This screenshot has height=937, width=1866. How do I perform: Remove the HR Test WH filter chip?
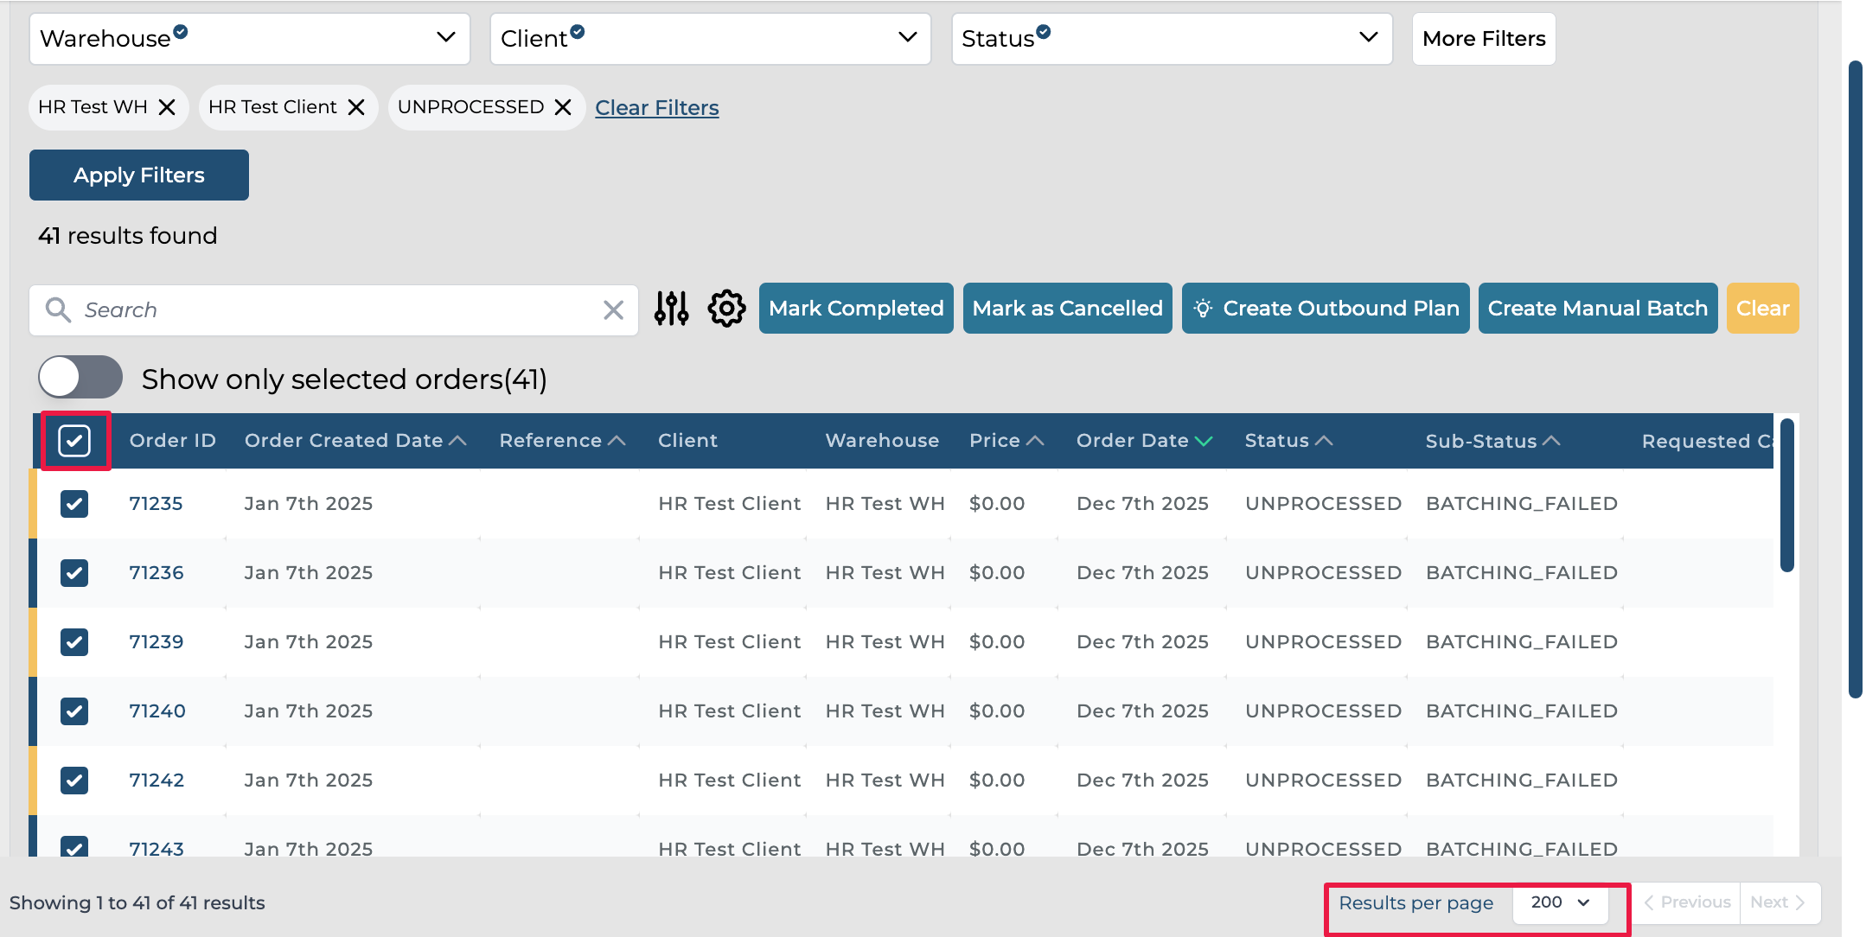click(x=167, y=107)
